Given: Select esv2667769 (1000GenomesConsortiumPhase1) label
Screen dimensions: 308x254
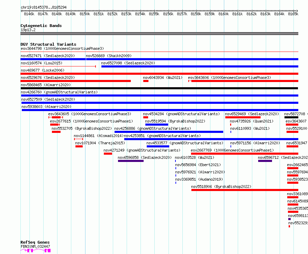Looking at the screenshot, I should click(x=232, y=150).
